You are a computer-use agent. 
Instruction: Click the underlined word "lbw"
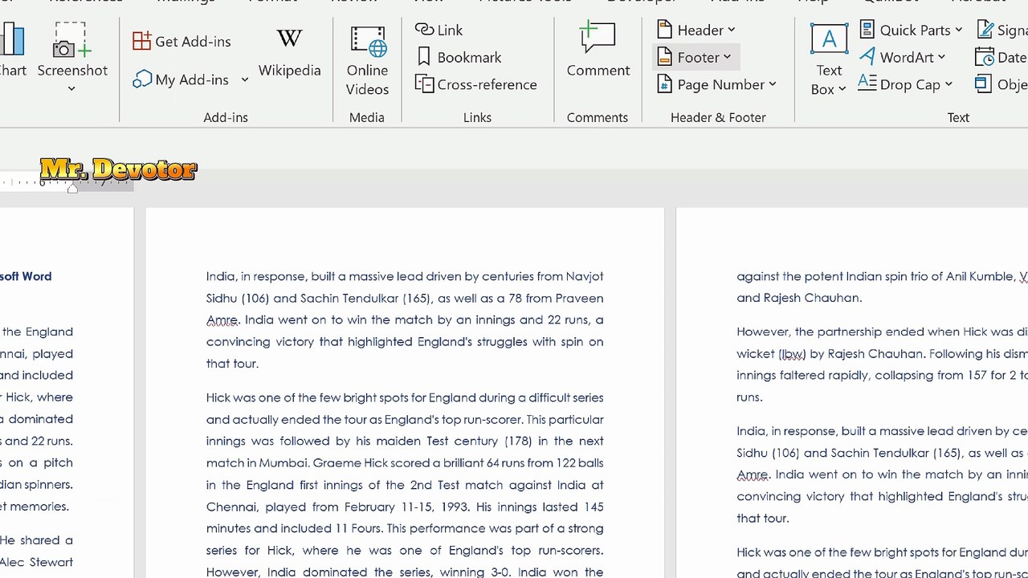tap(792, 353)
